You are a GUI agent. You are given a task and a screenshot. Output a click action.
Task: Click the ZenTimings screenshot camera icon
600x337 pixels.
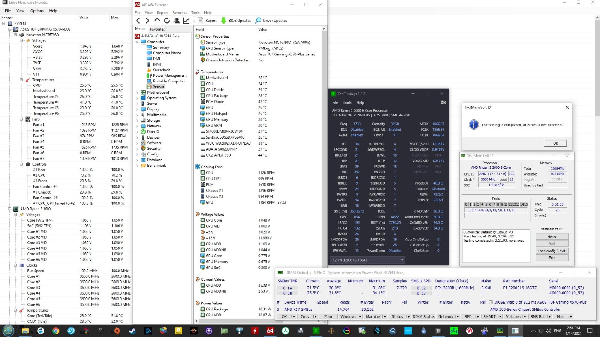[x=443, y=103]
